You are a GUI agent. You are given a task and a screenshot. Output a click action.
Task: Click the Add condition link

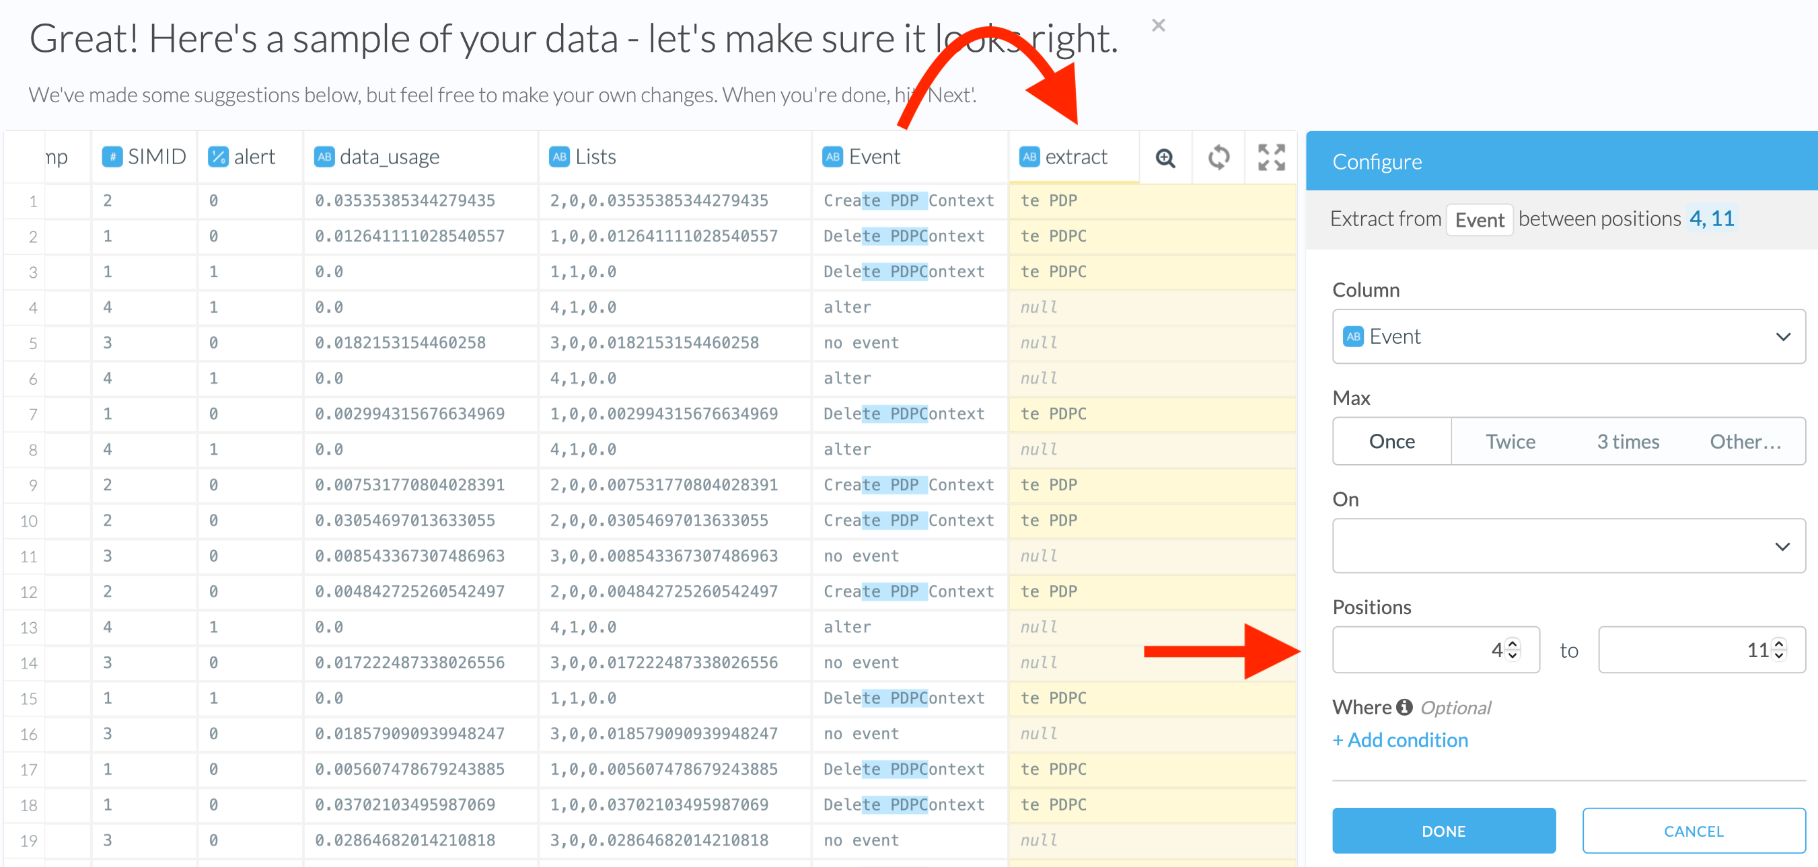(x=1400, y=740)
